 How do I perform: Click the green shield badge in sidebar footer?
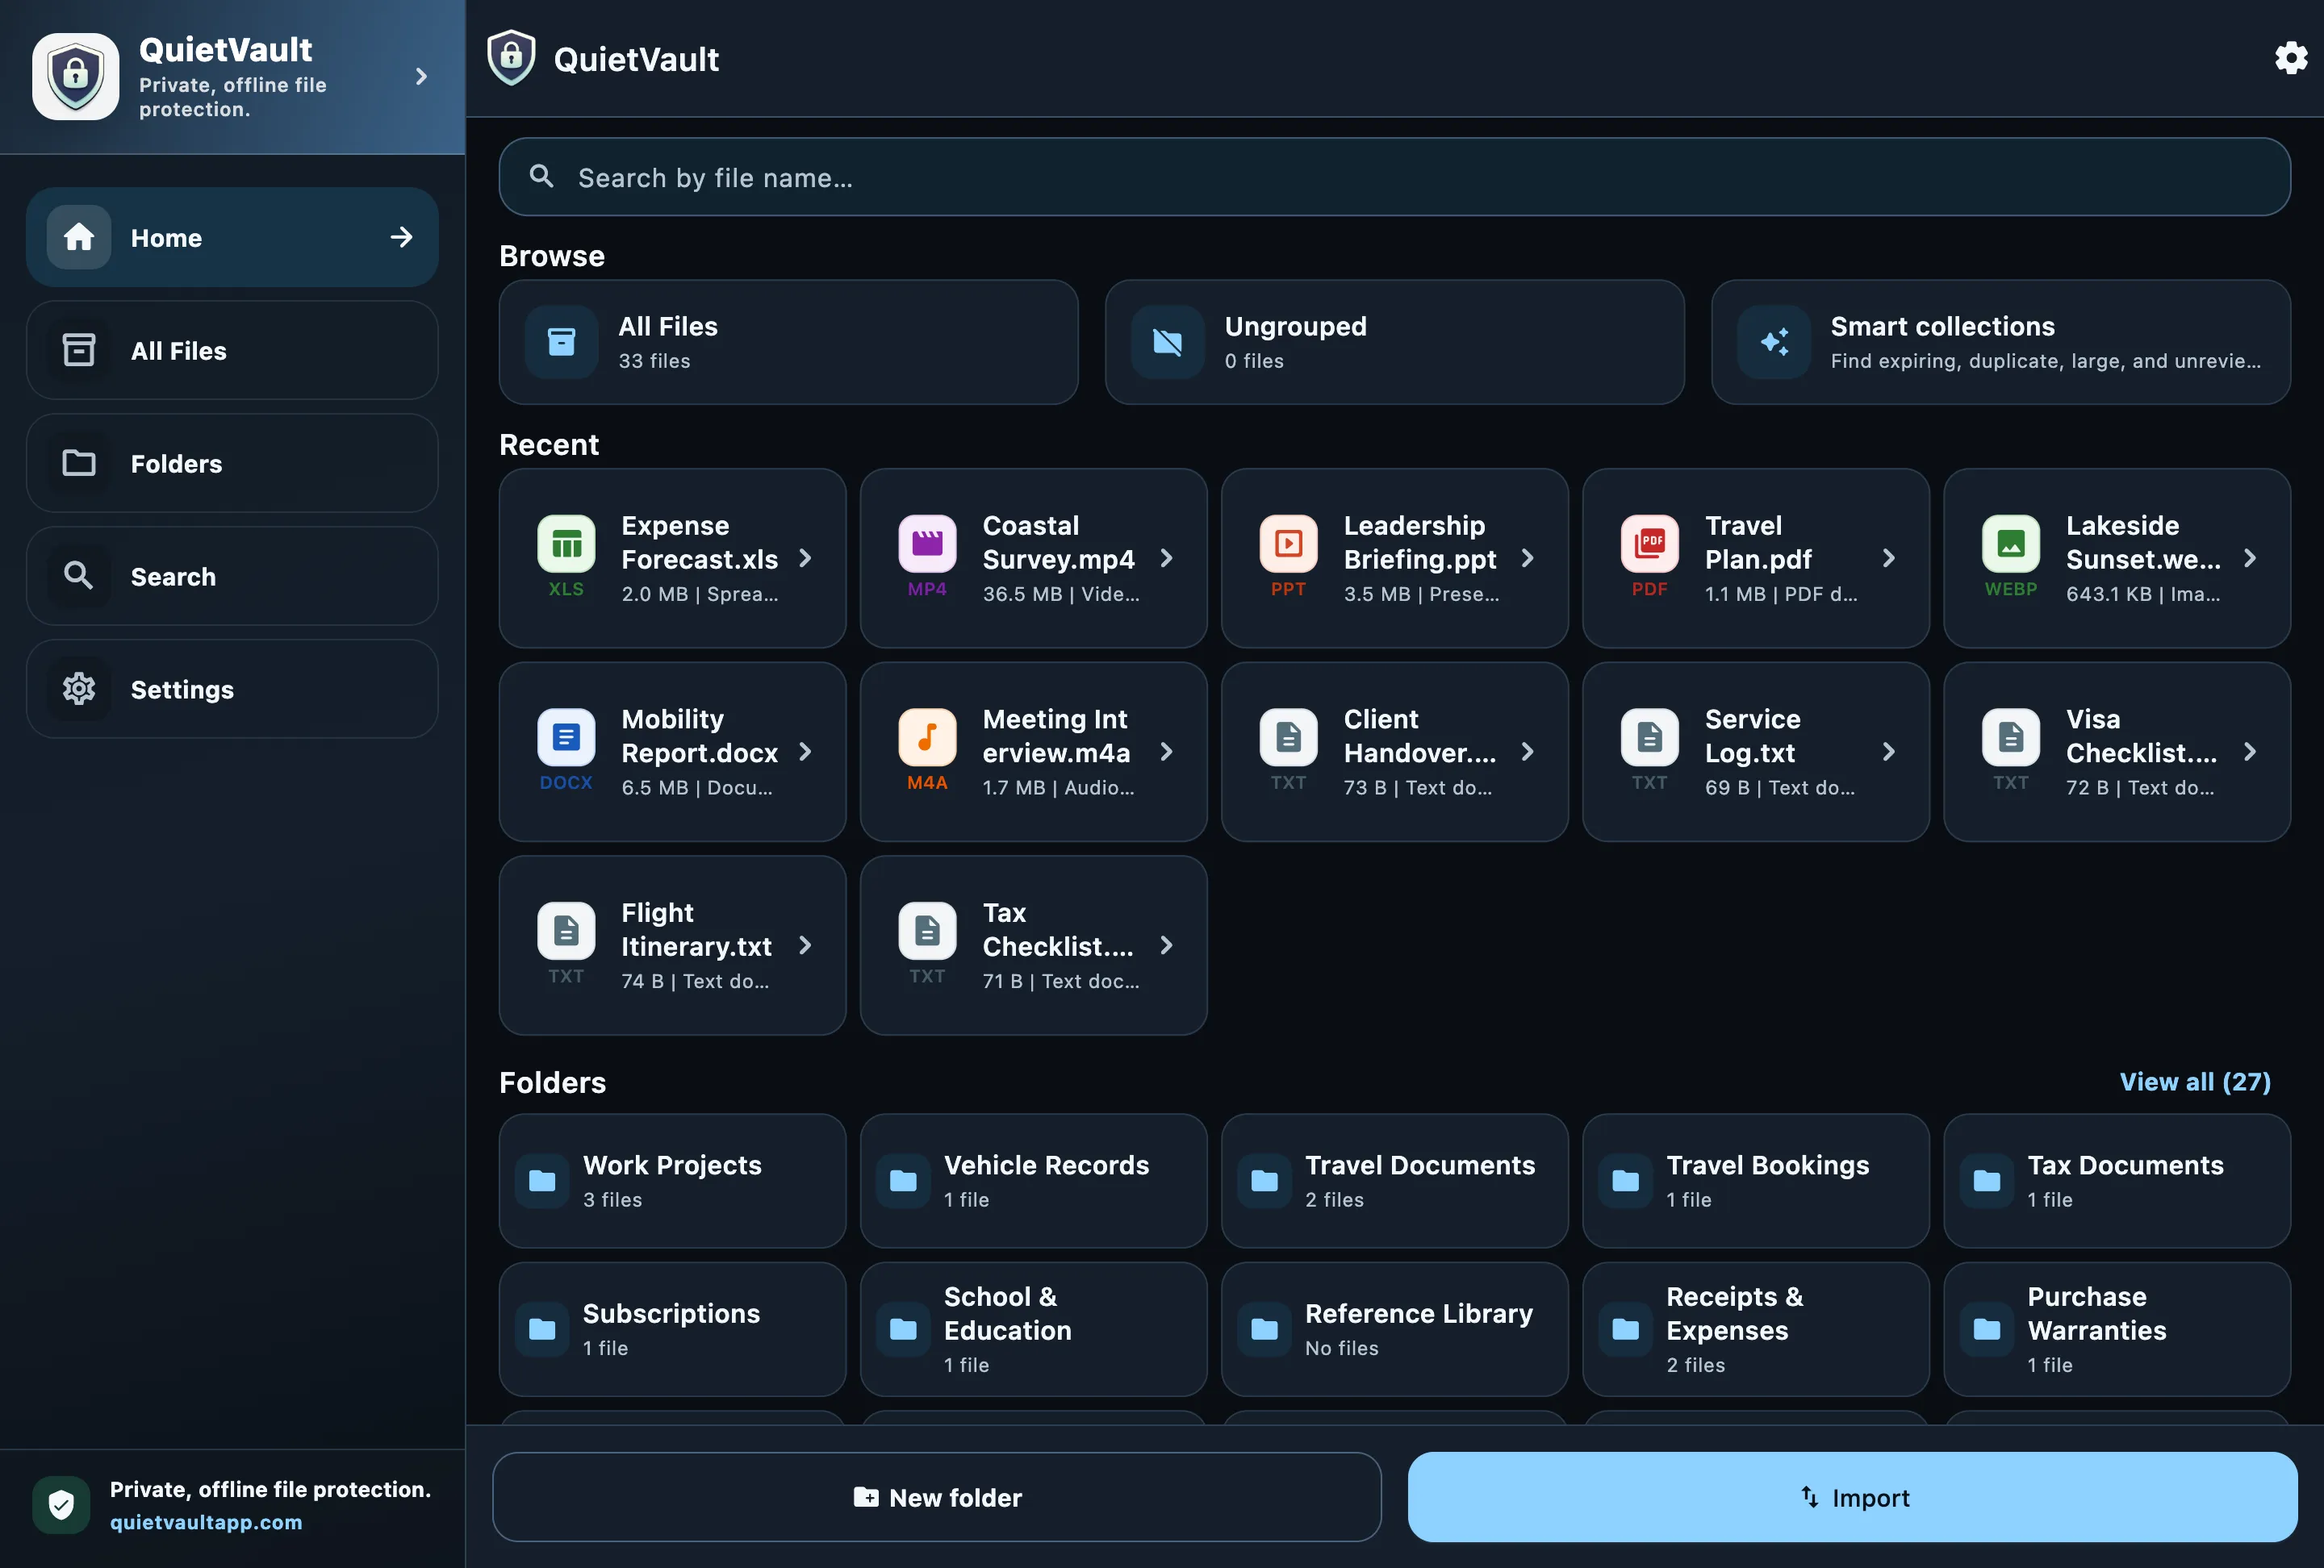(61, 1505)
